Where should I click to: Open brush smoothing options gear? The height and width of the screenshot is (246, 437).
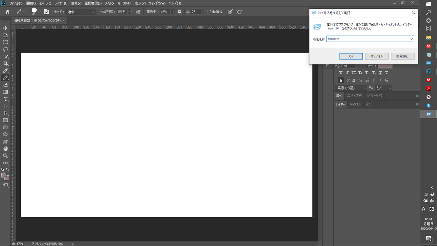[x=180, y=12]
